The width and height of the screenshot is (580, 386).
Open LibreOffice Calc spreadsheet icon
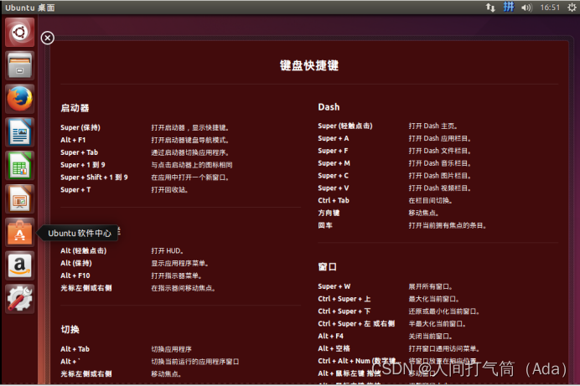coord(19,166)
